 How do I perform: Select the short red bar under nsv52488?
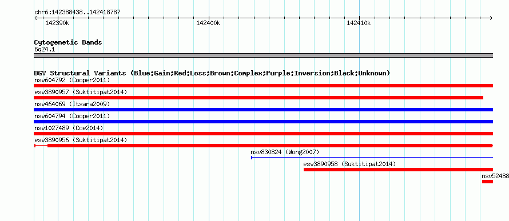pos(487,182)
